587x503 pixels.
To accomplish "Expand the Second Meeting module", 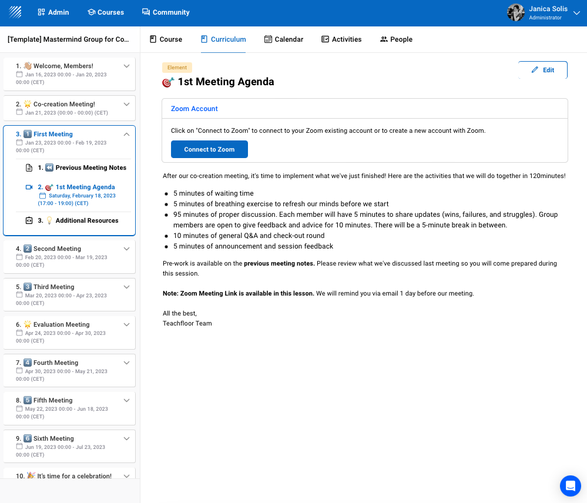I will (126, 249).
